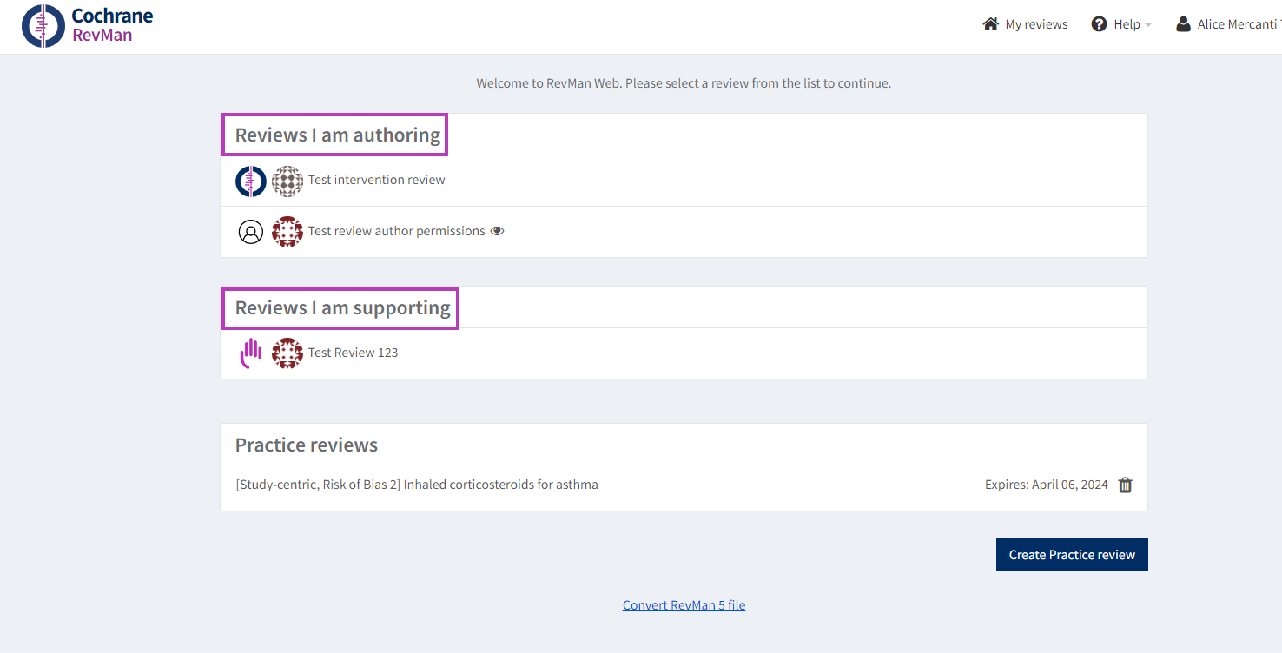
Task: Open Test intervention review
Action: click(376, 180)
